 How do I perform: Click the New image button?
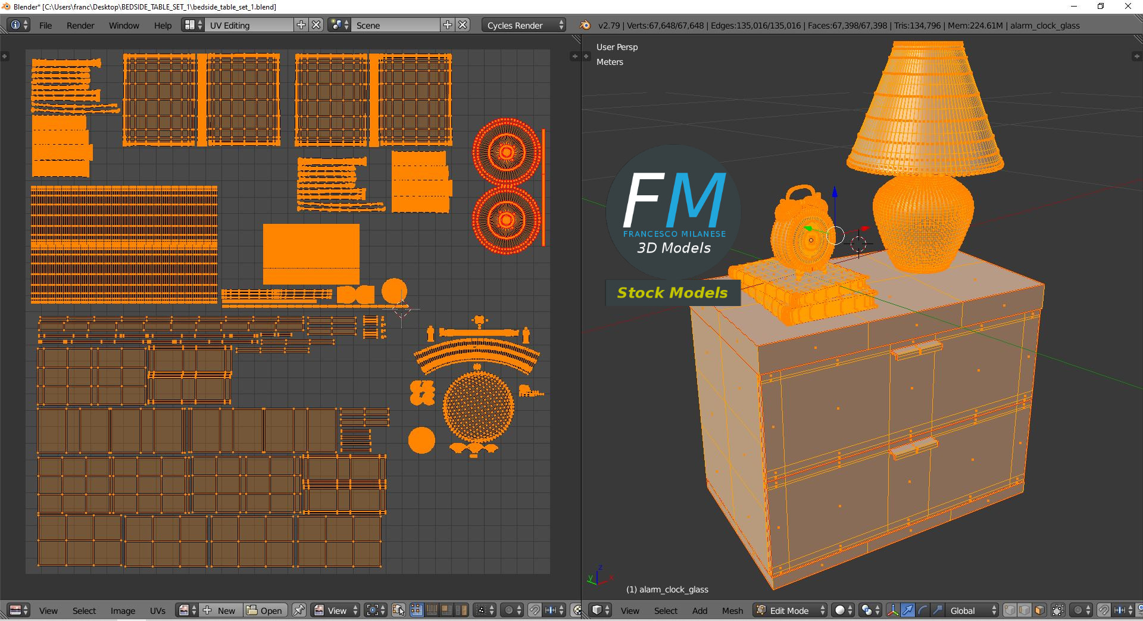(221, 610)
